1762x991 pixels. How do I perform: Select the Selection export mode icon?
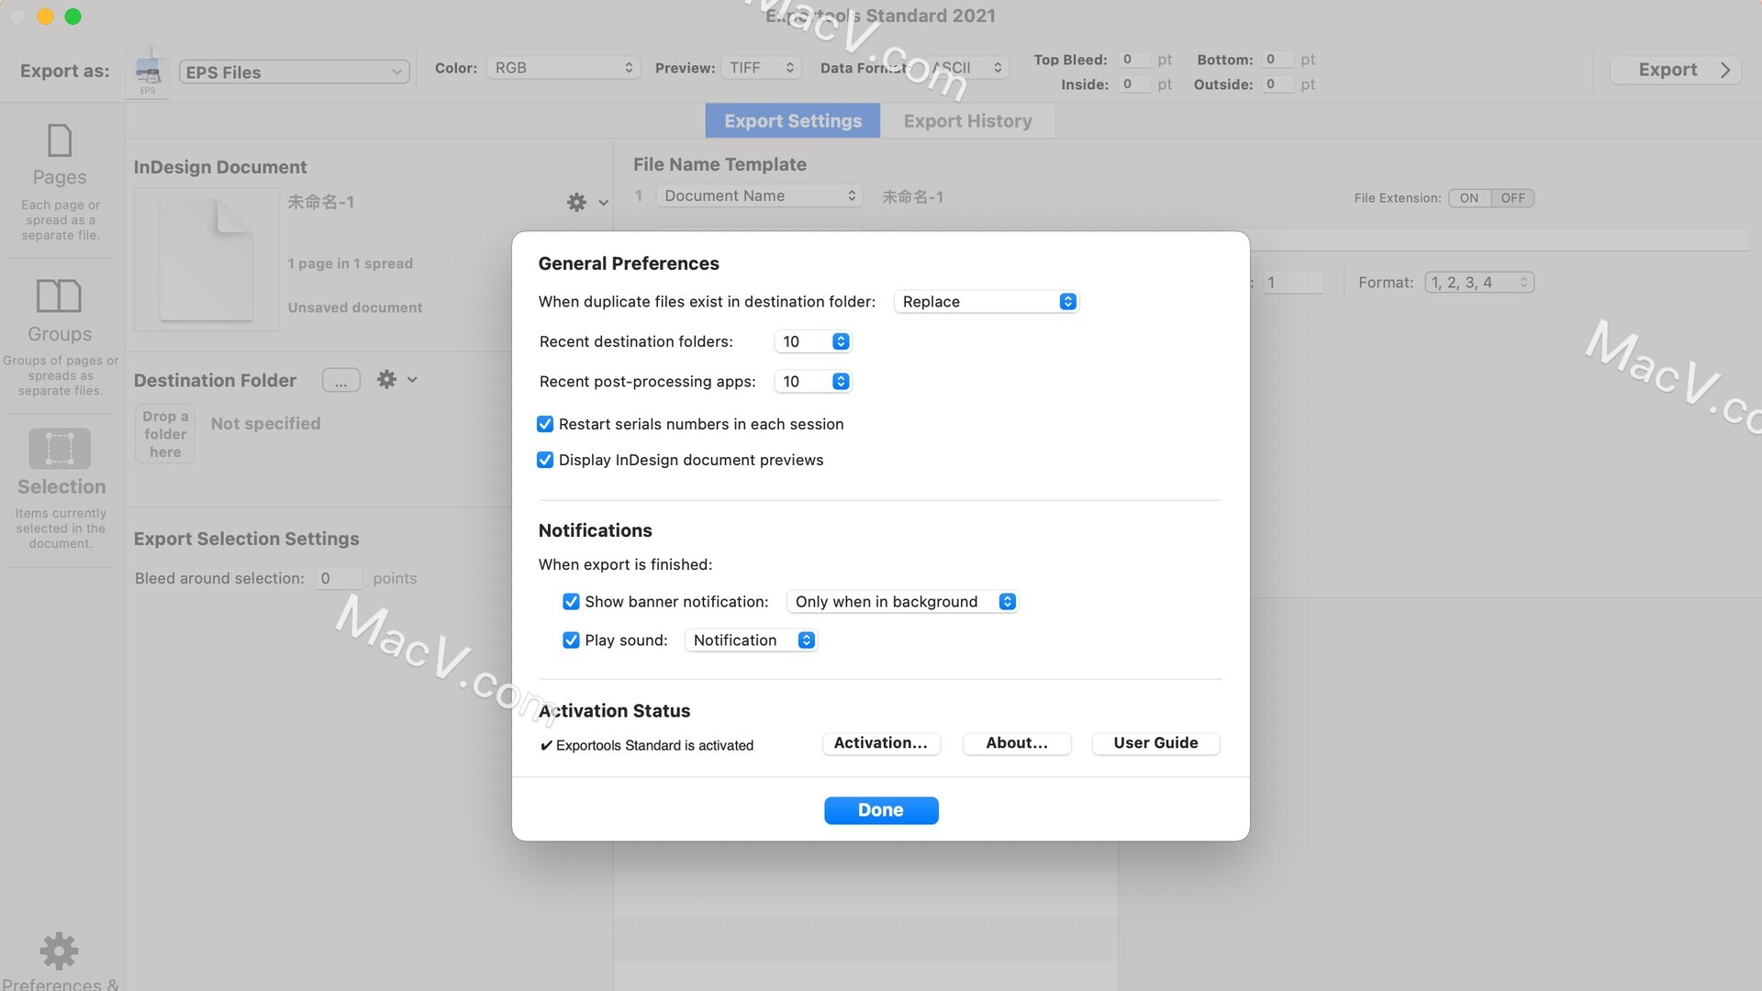pyautogui.click(x=60, y=448)
